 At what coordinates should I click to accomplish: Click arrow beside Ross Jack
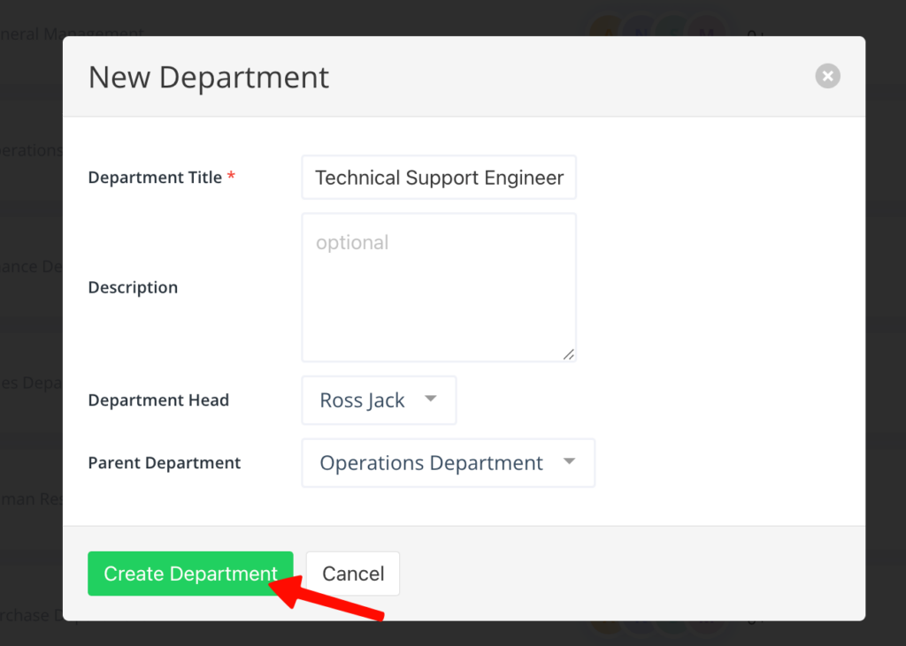(x=431, y=399)
